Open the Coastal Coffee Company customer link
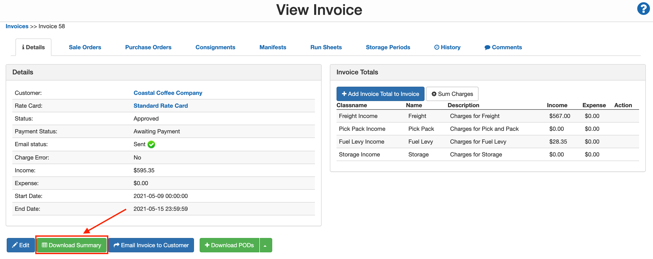Viewport: 653px width, 259px height. click(x=167, y=93)
